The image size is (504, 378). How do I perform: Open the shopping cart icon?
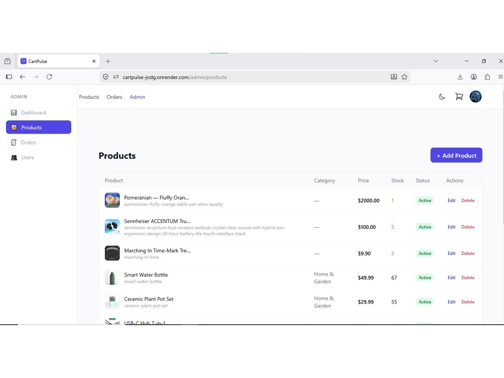(x=459, y=97)
